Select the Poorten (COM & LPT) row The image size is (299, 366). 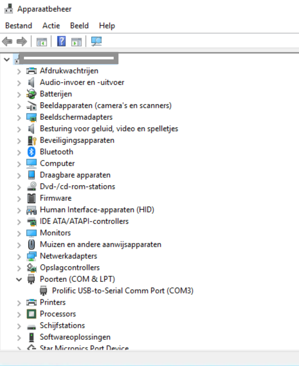77,279
